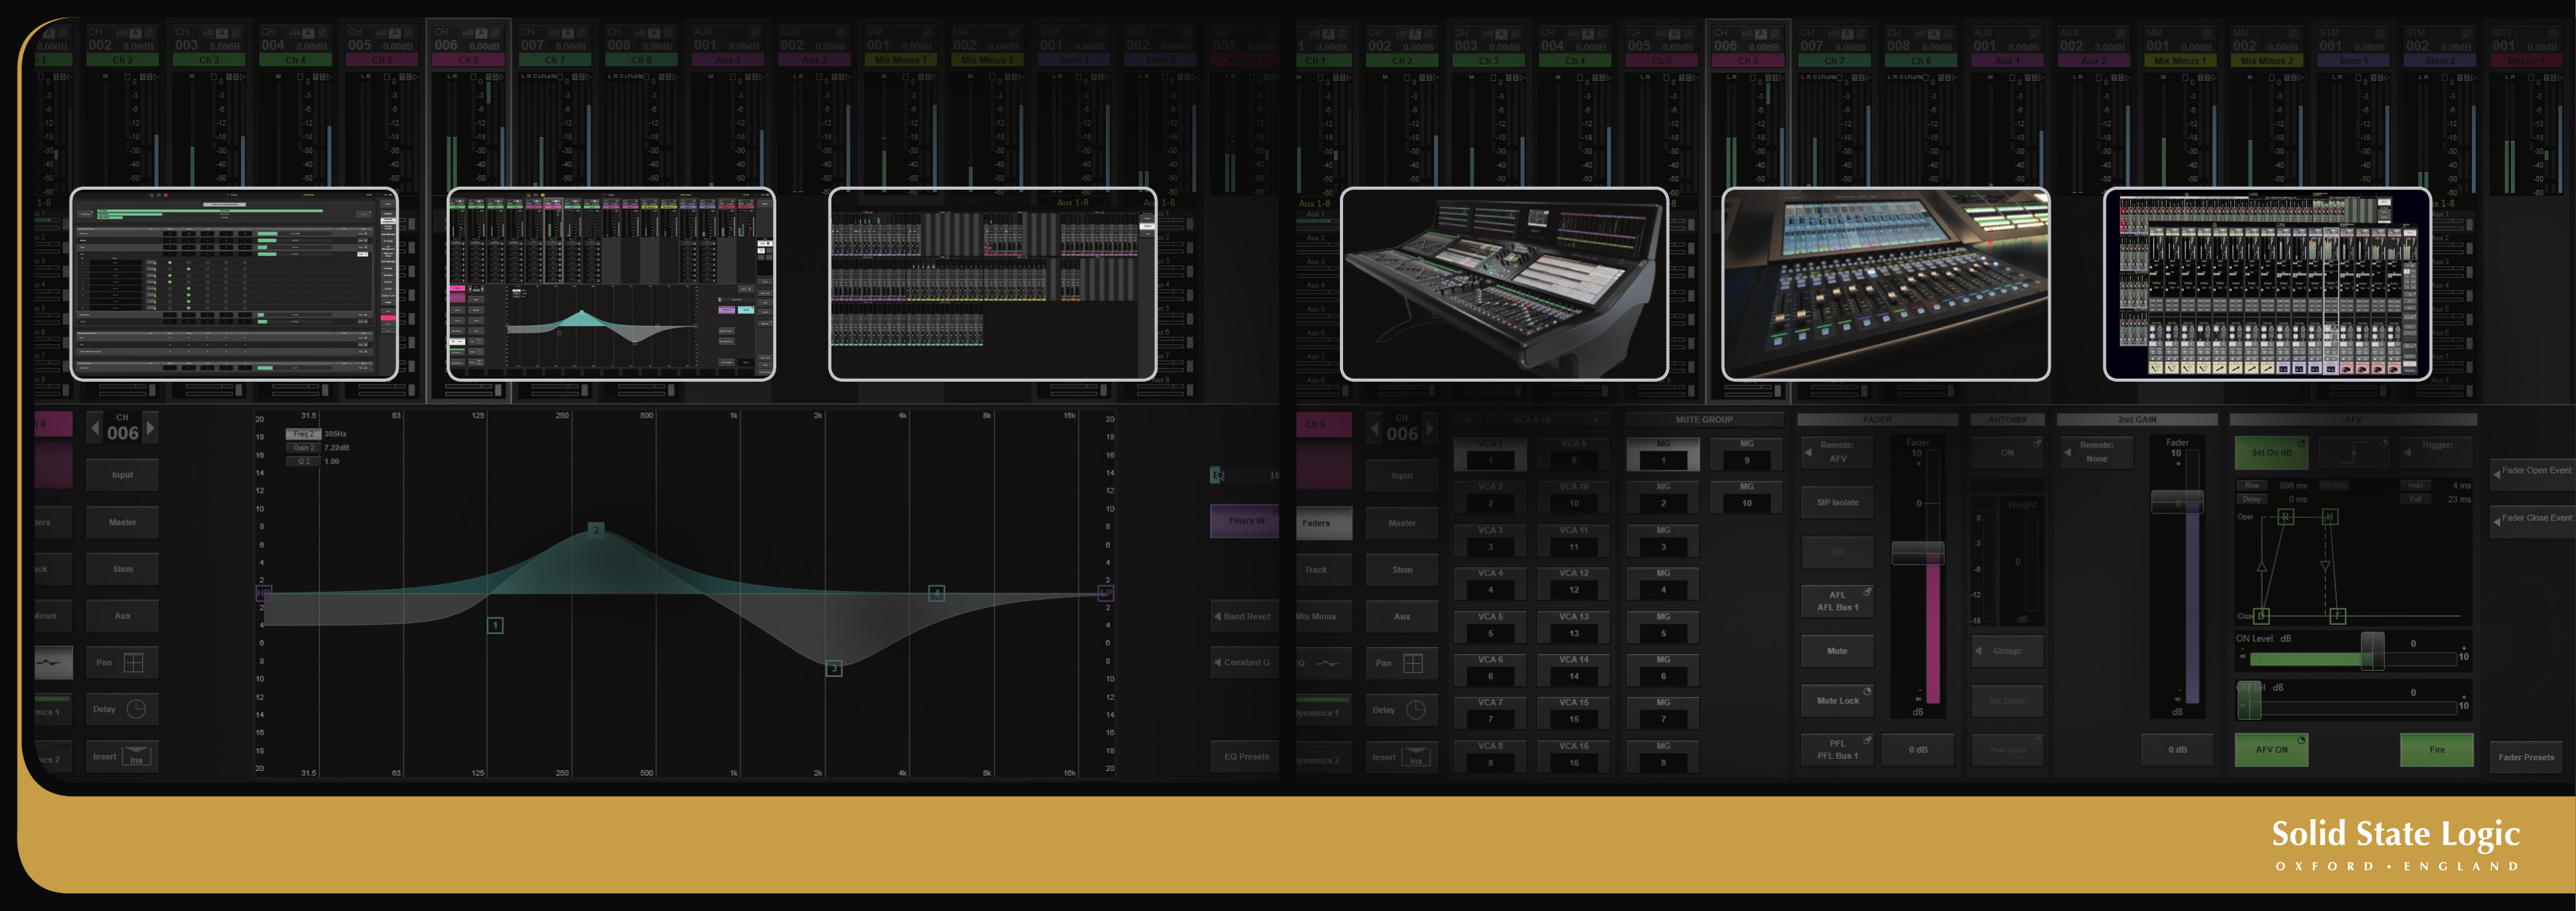Screen dimensions: 2576x911
Task: Click the F fall node in AFV graph
Action: point(2337,615)
